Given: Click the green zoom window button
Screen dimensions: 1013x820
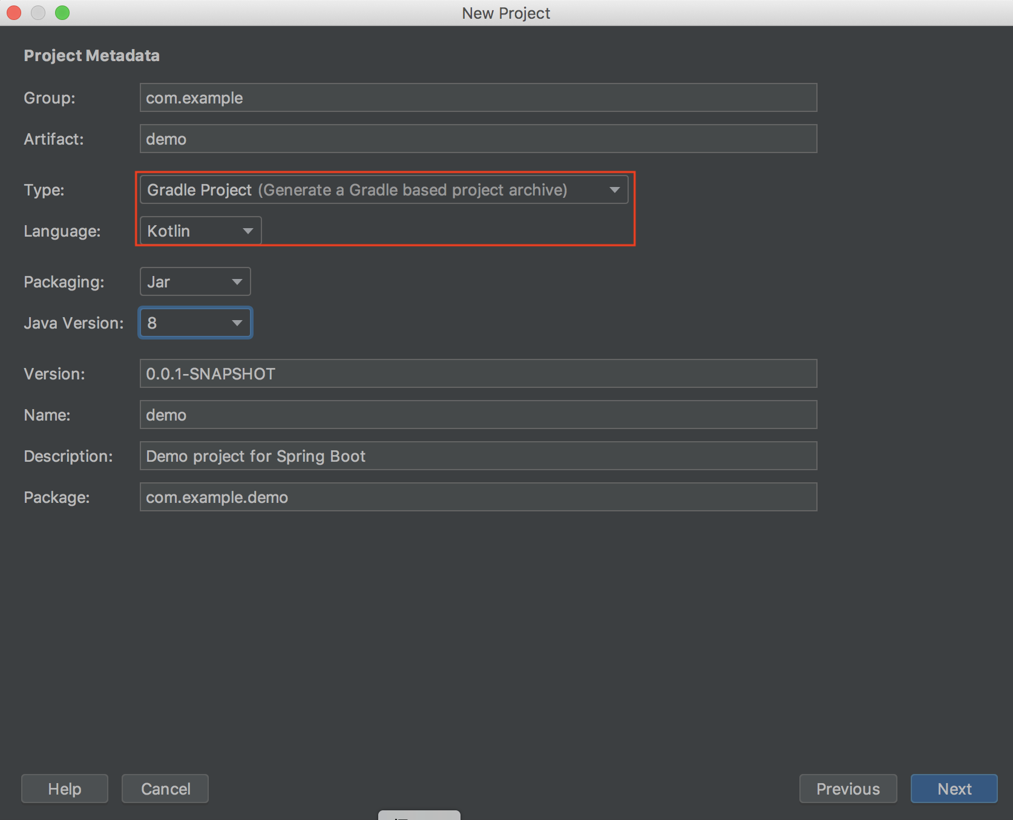Looking at the screenshot, I should [x=62, y=13].
